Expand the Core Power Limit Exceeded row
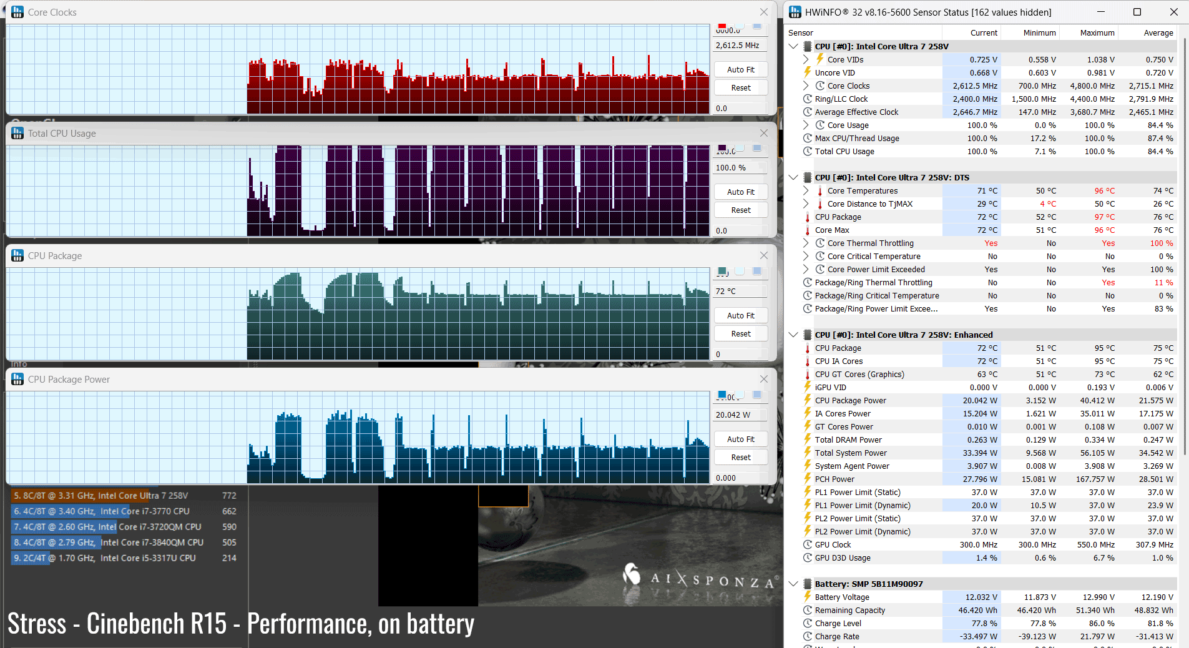Screen dimensions: 1189x648 (806, 269)
